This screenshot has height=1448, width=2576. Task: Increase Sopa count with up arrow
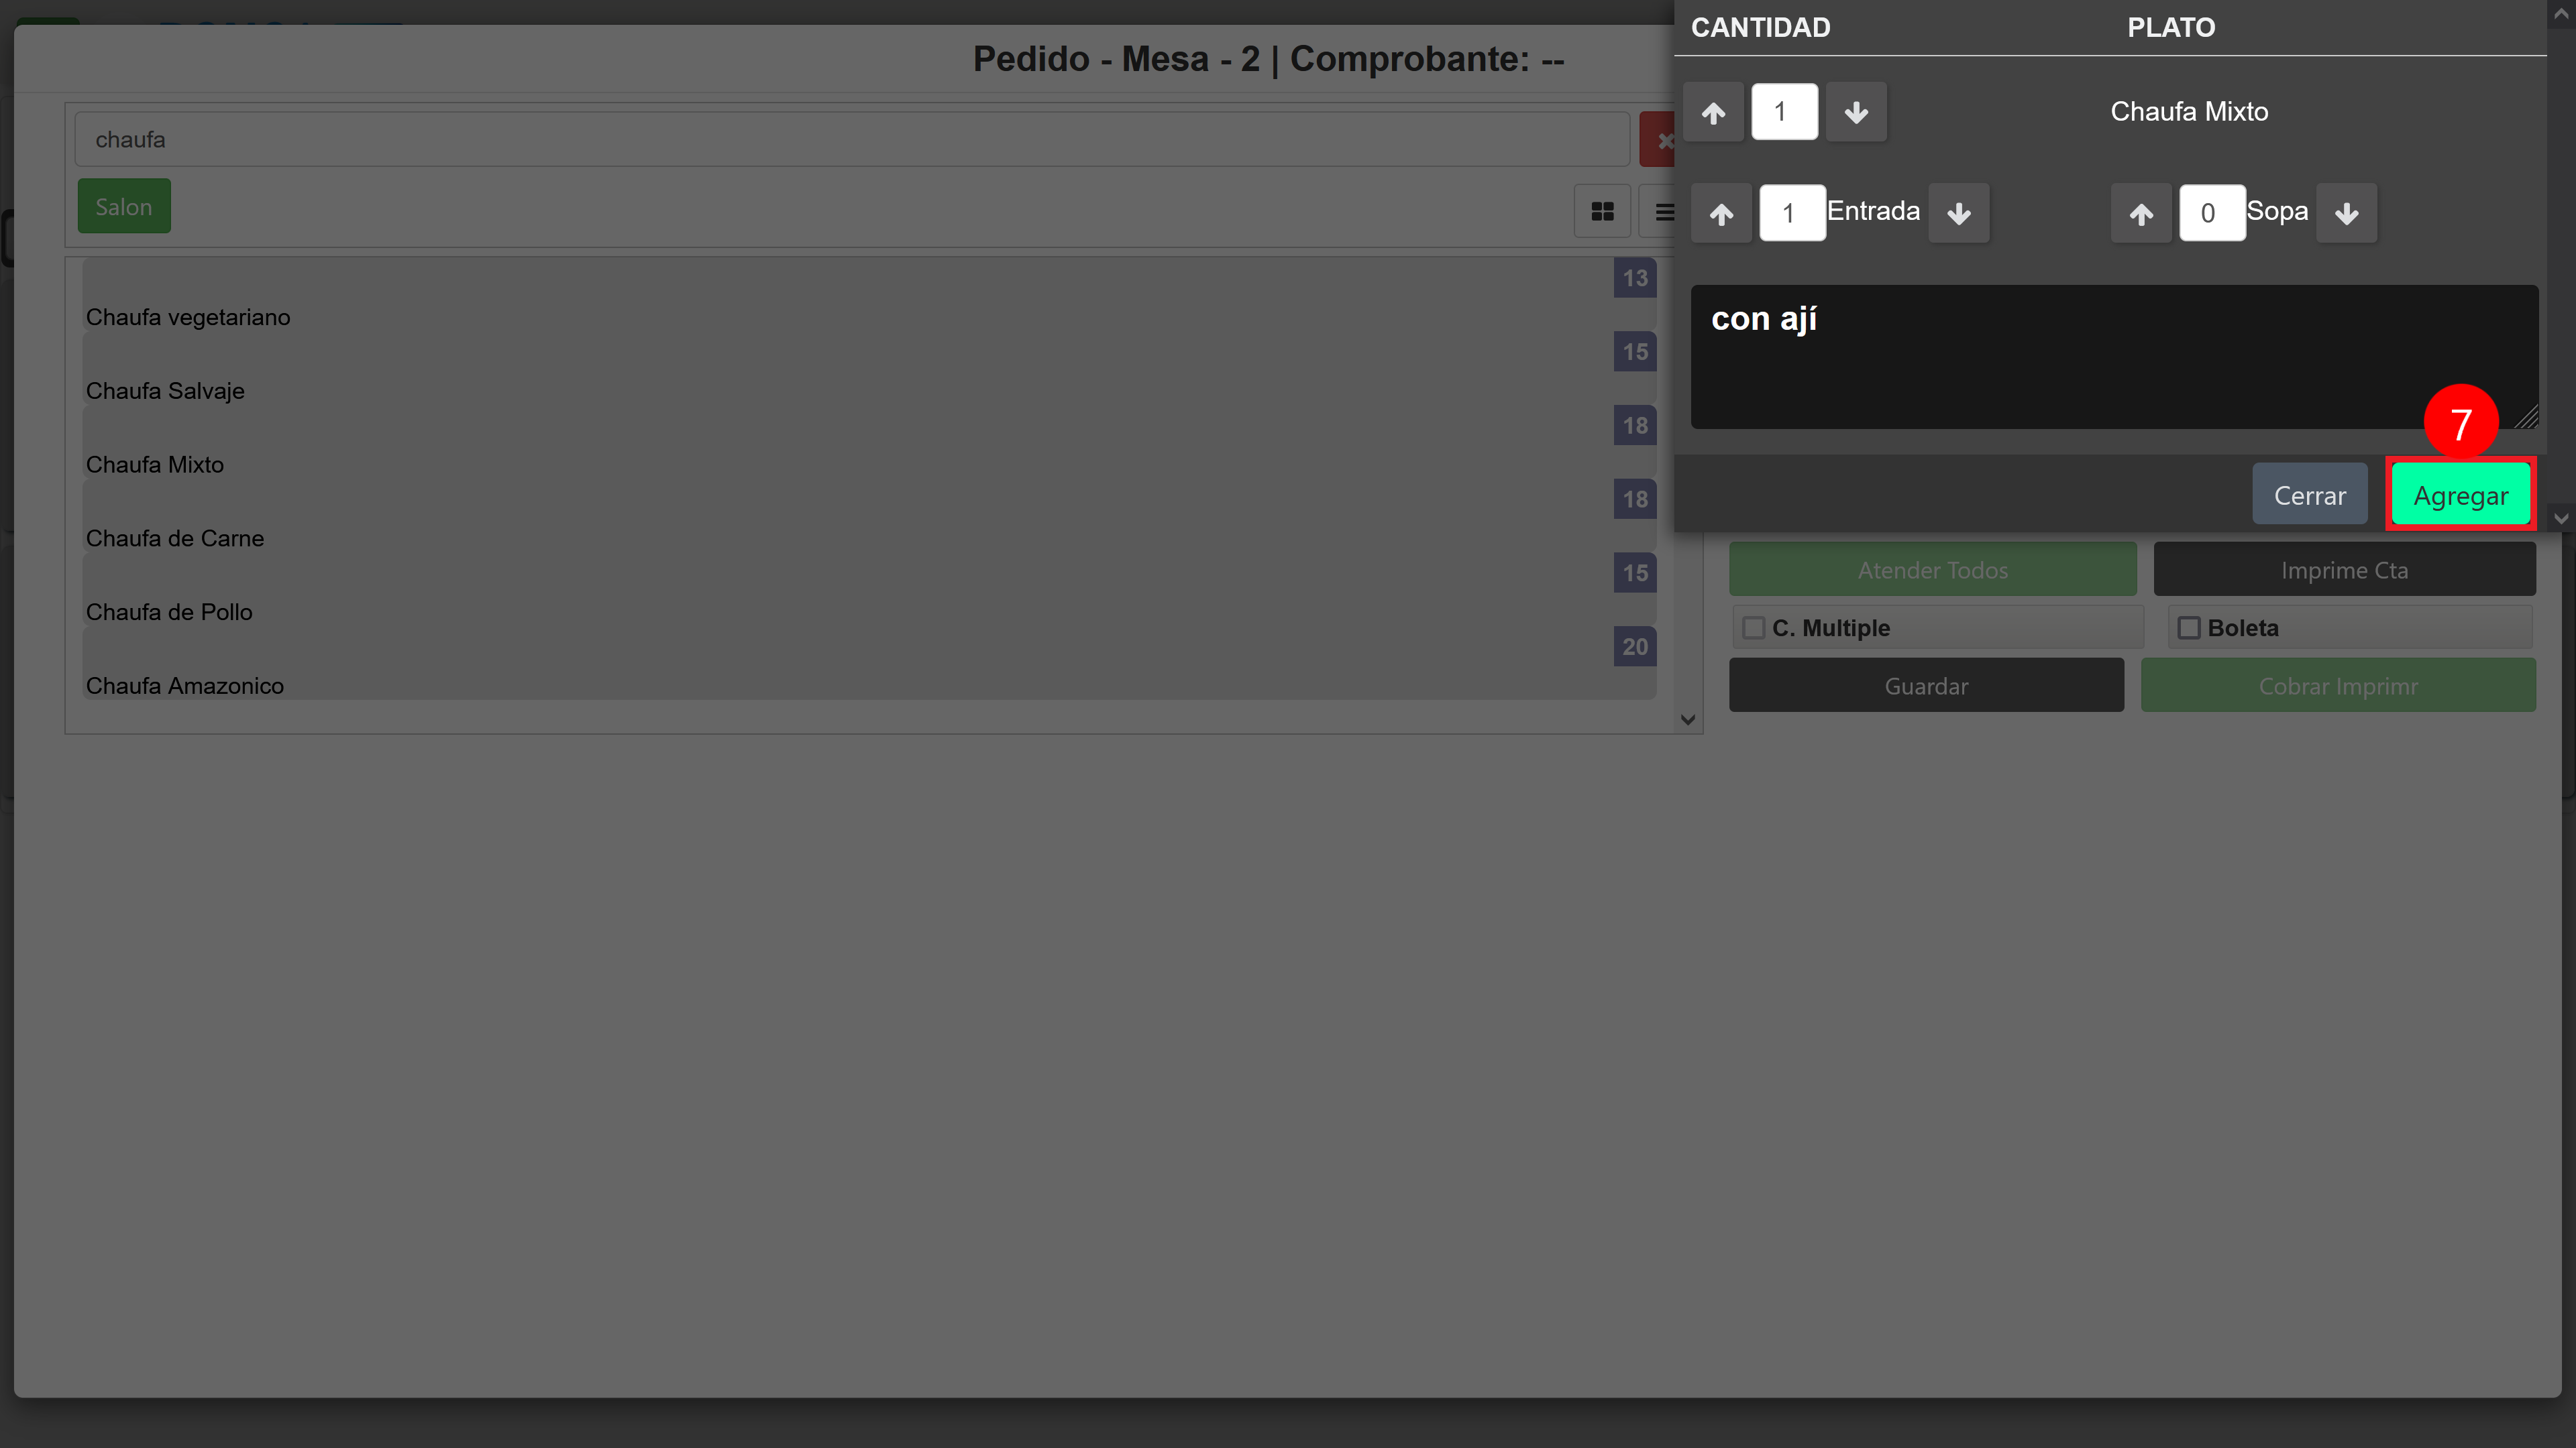coord(2141,213)
